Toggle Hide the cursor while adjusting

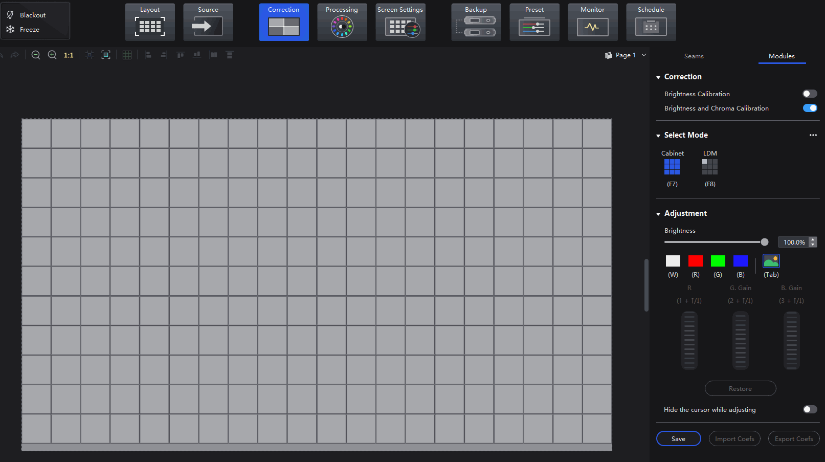810,409
